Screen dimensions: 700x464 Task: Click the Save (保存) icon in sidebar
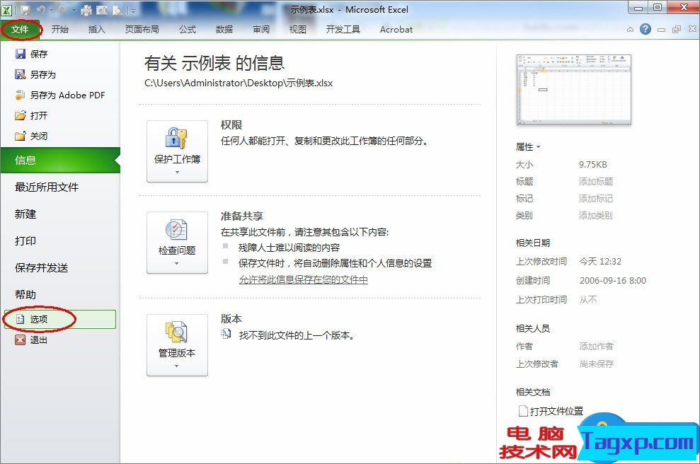click(x=20, y=54)
